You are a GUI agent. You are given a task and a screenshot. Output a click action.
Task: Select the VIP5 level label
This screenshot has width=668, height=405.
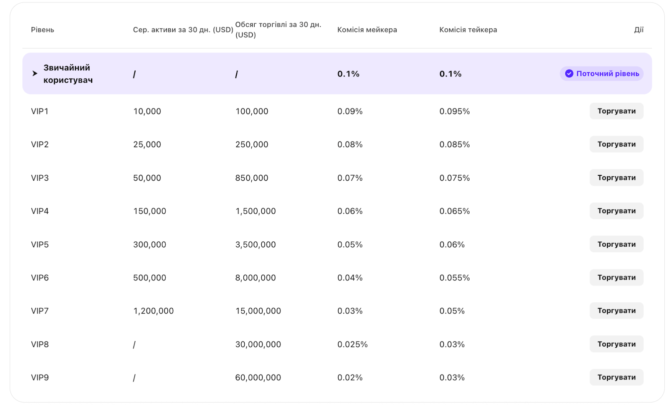pyautogui.click(x=40, y=244)
